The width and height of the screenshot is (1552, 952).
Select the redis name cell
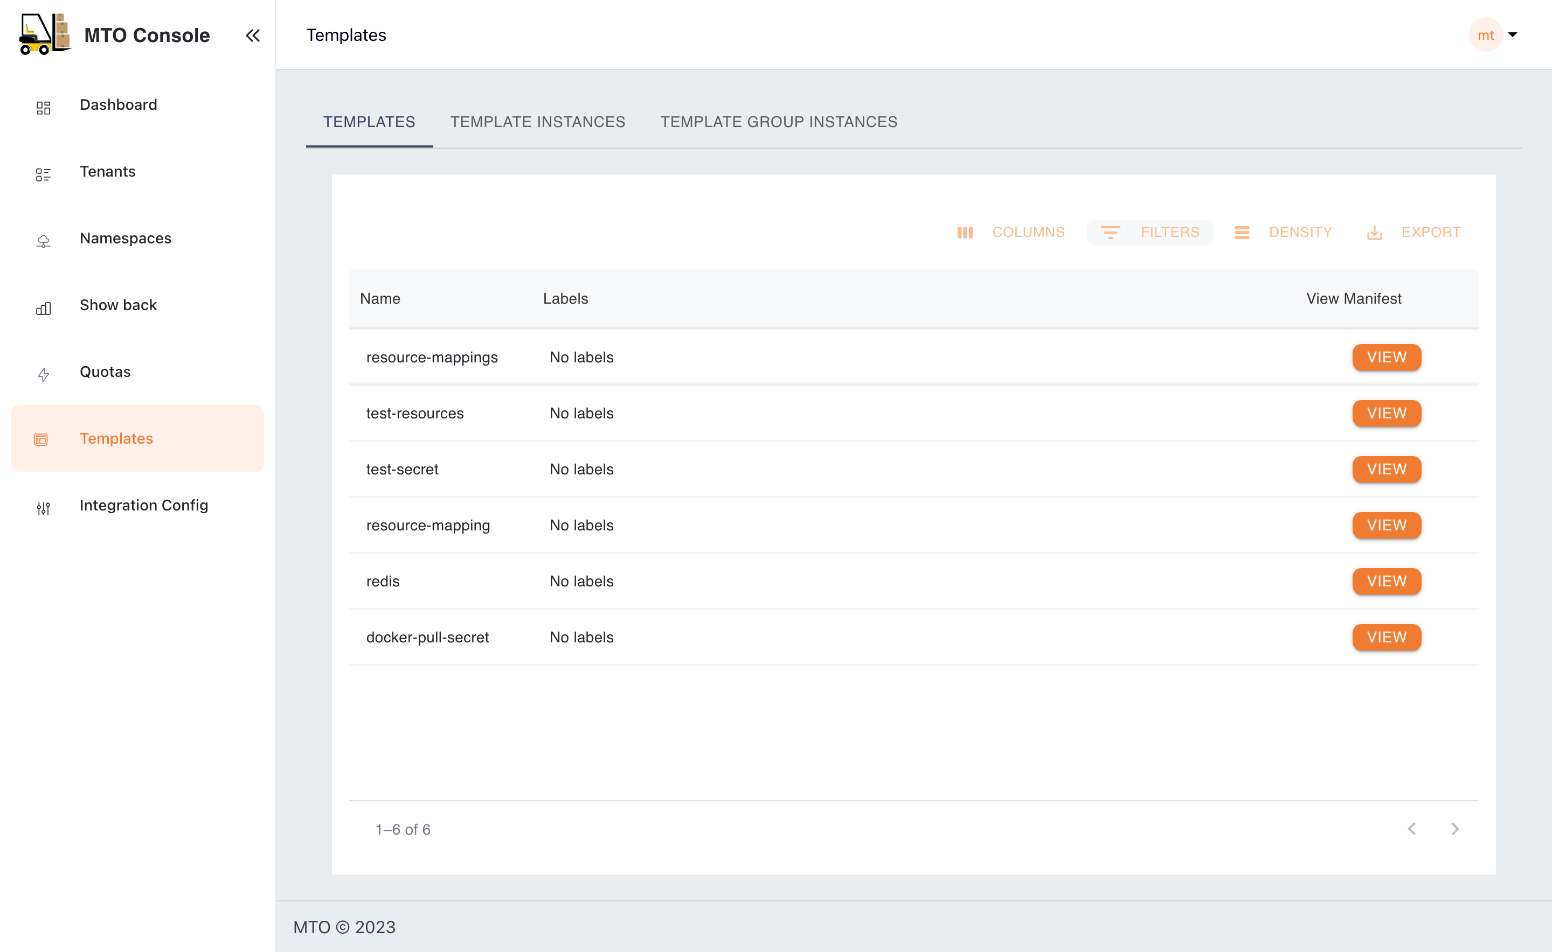point(383,581)
